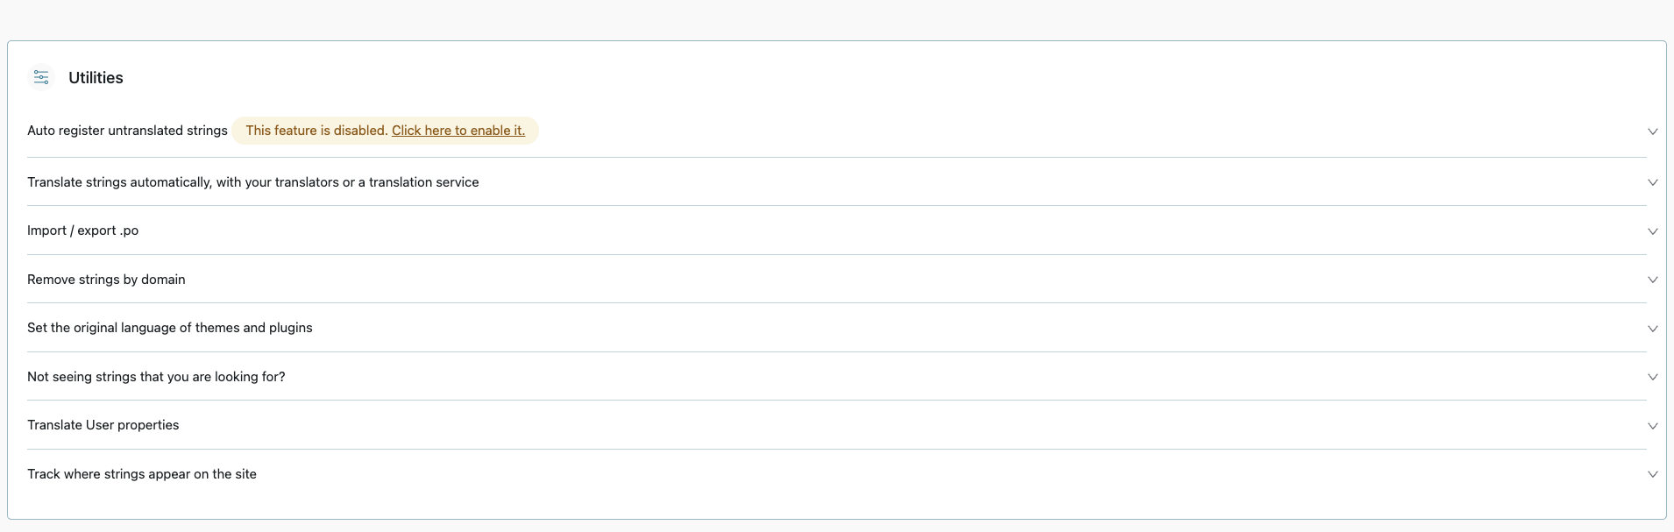
Task: Click the chevron for Set the original language row
Action: (1652, 329)
